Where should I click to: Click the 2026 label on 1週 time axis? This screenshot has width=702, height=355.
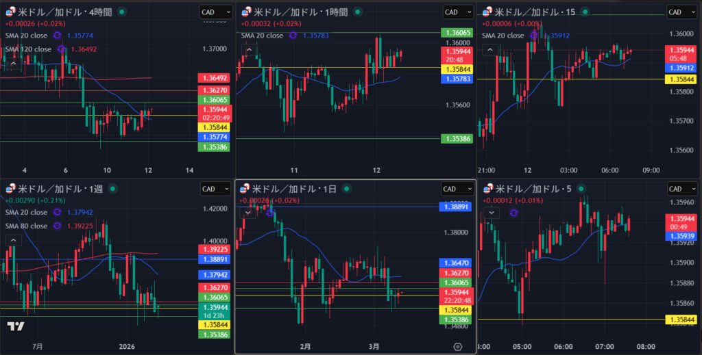[128, 347]
